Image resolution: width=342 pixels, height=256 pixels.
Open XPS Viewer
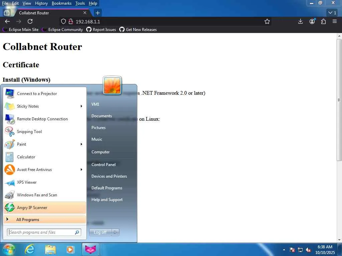coord(45,182)
